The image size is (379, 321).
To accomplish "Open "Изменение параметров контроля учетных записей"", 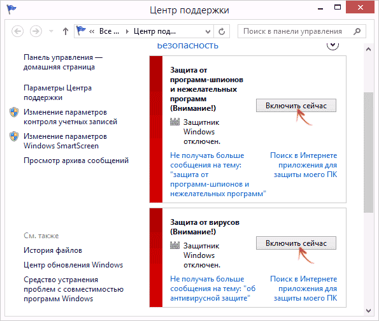I will (x=70, y=117).
